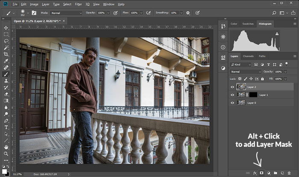This screenshot has height=177, width=299.
Task: Hide Layer 2 visibility eye
Action: point(232,87)
